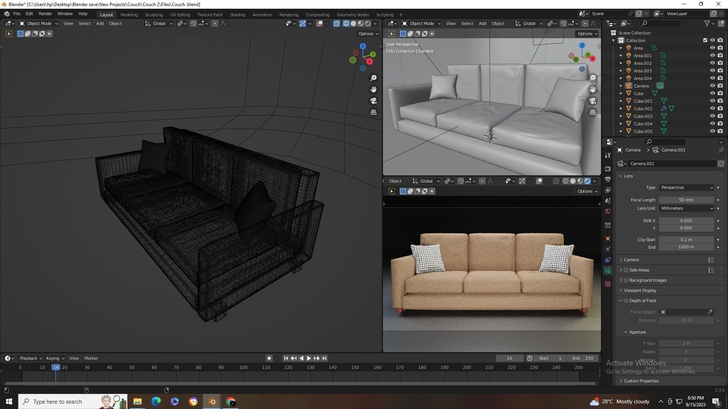Open the Render menu
Screen dimensions: 728x409
(x=45, y=14)
